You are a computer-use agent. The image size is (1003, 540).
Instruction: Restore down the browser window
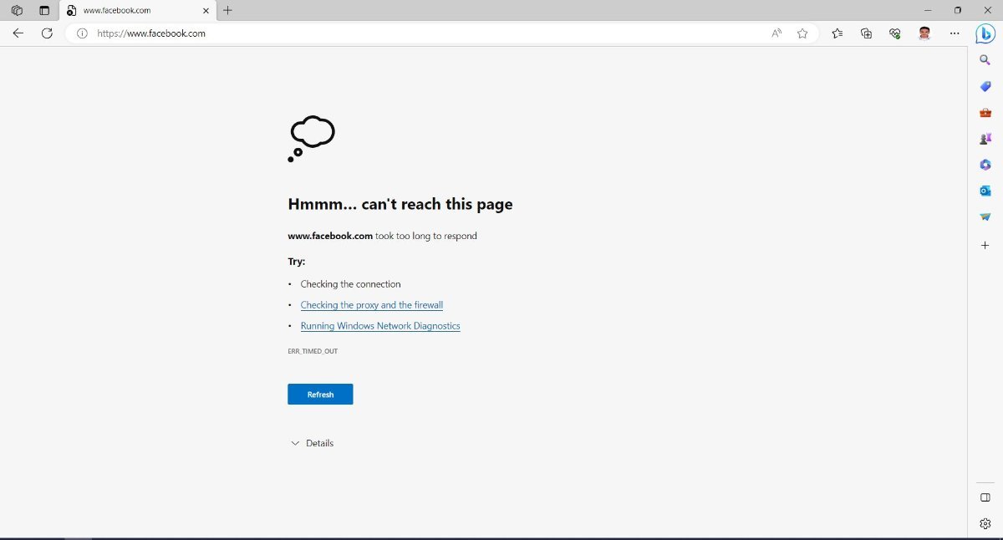pos(958,10)
